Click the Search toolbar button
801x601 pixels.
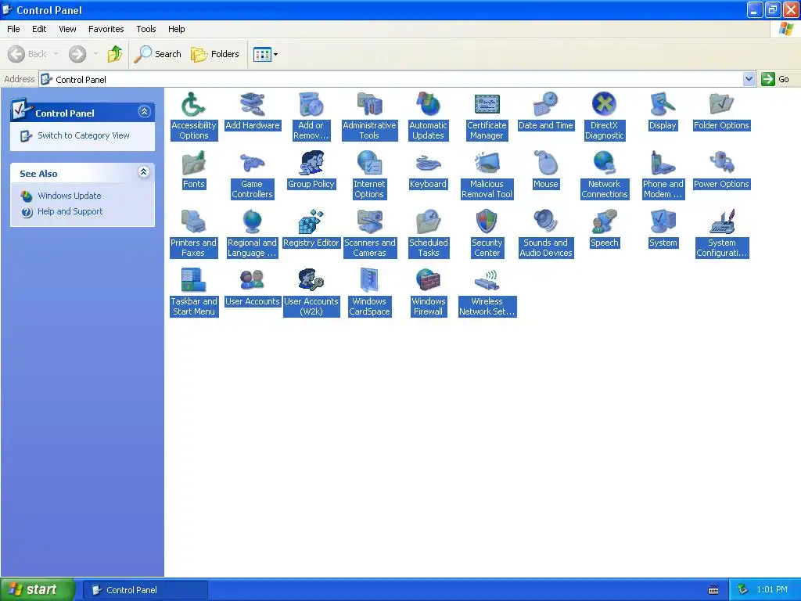(158, 54)
